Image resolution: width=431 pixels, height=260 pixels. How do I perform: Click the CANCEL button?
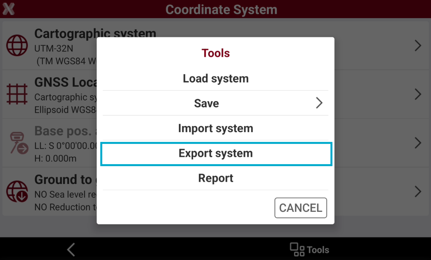pos(301,208)
